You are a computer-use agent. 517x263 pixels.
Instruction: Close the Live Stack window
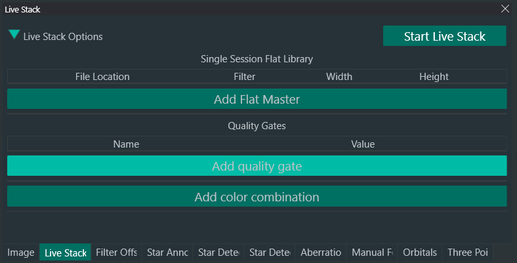click(x=505, y=9)
